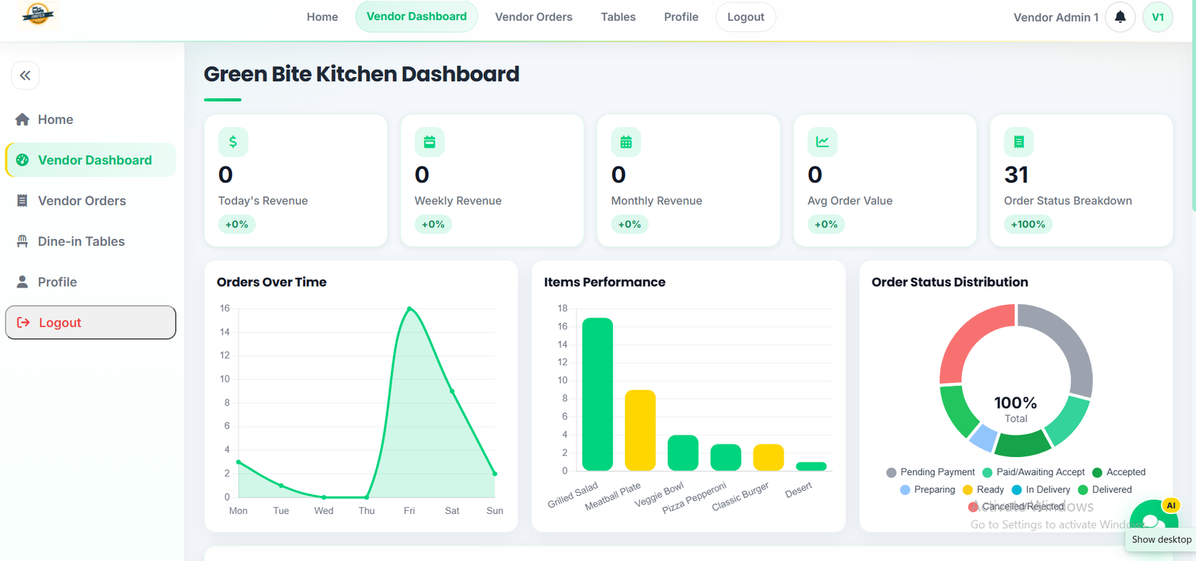Click the Veggie Bowl bar in chart

682,453
